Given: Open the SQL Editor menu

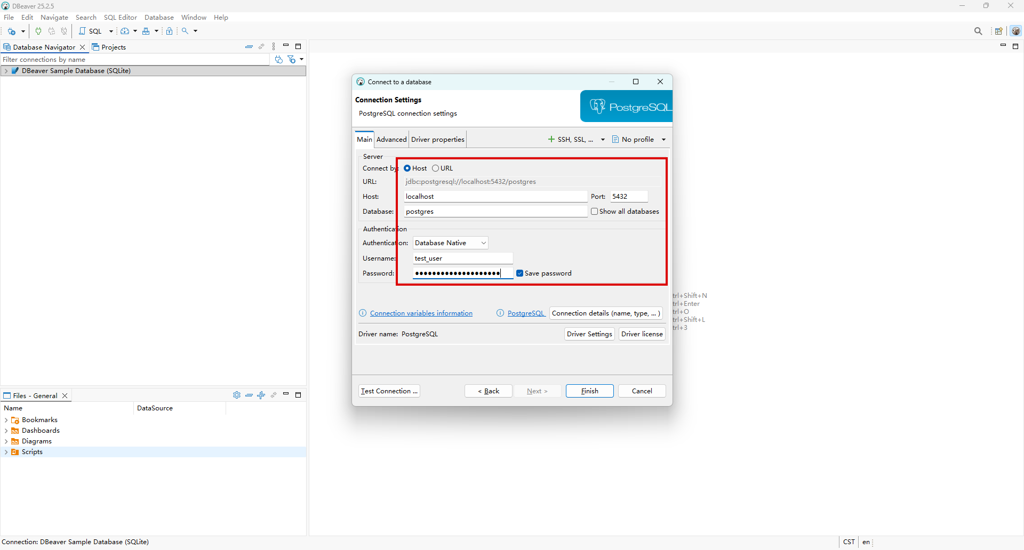Looking at the screenshot, I should 120,18.
